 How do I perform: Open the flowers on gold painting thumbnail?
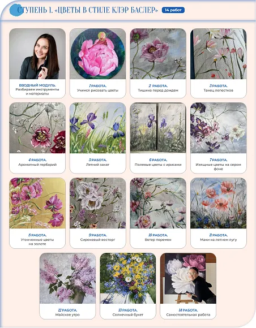(37, 203)
